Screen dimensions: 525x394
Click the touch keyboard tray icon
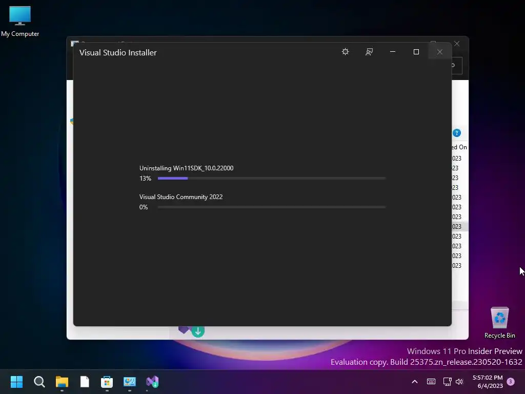431,382
